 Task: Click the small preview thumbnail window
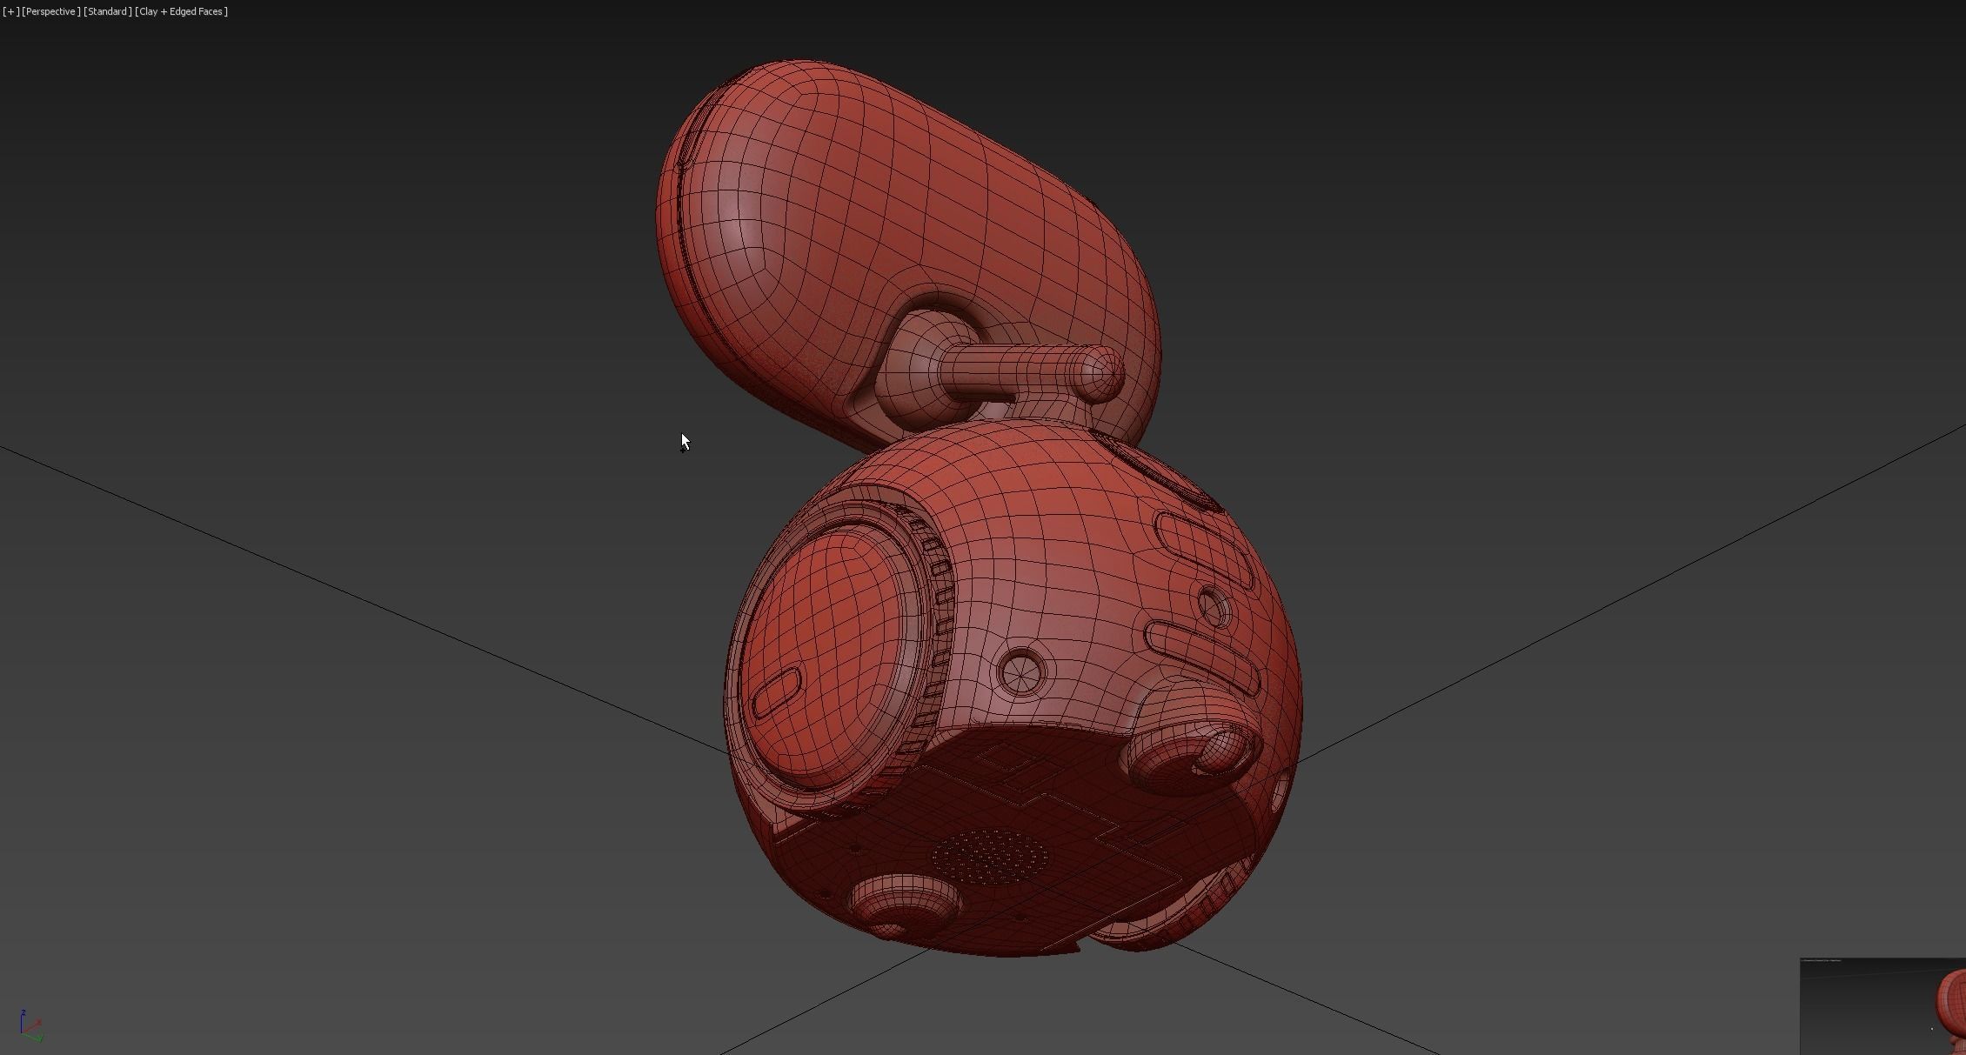pyautogui.click(x=1882, y=1006)
